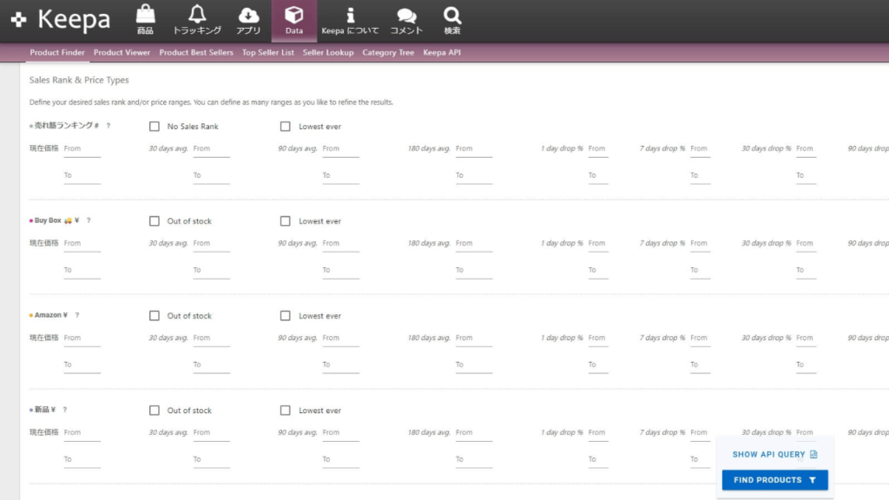Click the 新品 ¥ 1 day drop % From field
Viewport: 889px width, 500px height.
pyautogui.click(x=598, y=433)
